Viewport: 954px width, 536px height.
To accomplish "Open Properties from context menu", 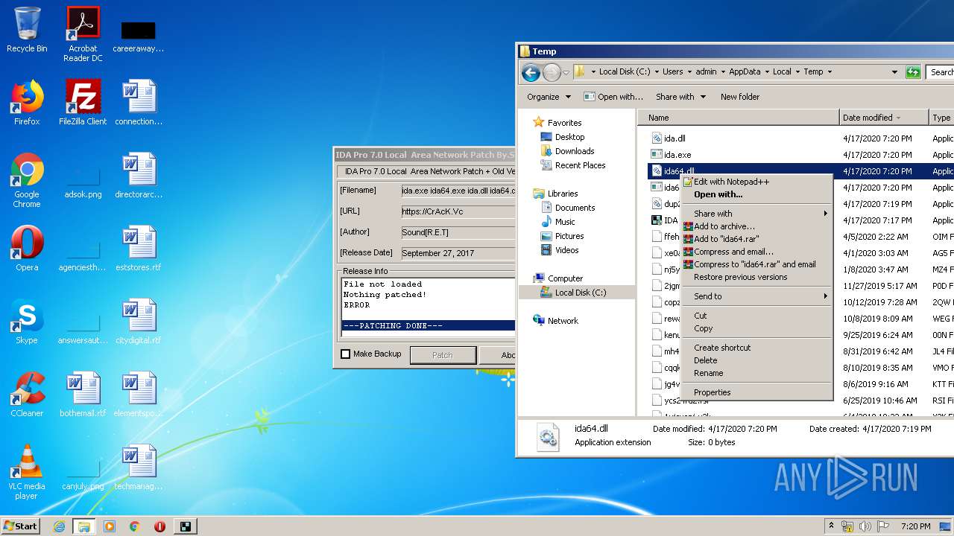I will (756, 392).
